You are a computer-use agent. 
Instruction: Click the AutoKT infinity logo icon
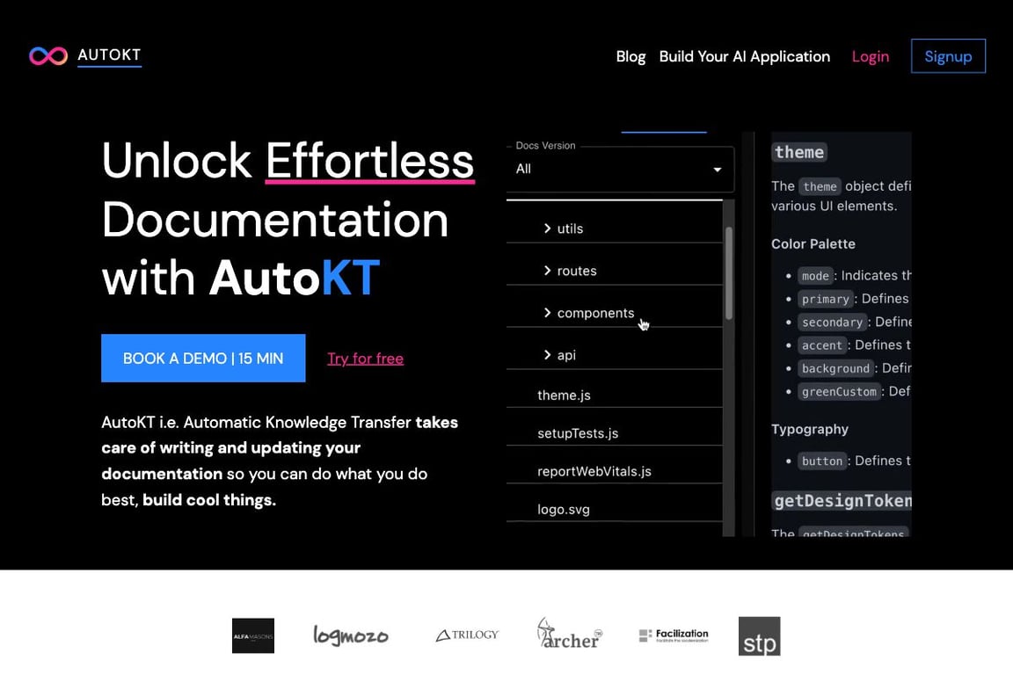48,56
